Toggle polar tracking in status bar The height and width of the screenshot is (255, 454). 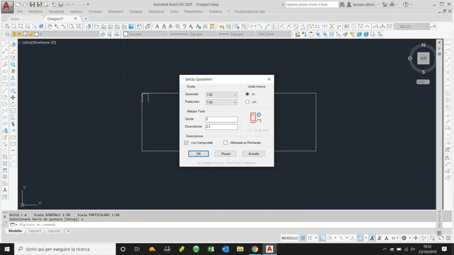(329, 238)
